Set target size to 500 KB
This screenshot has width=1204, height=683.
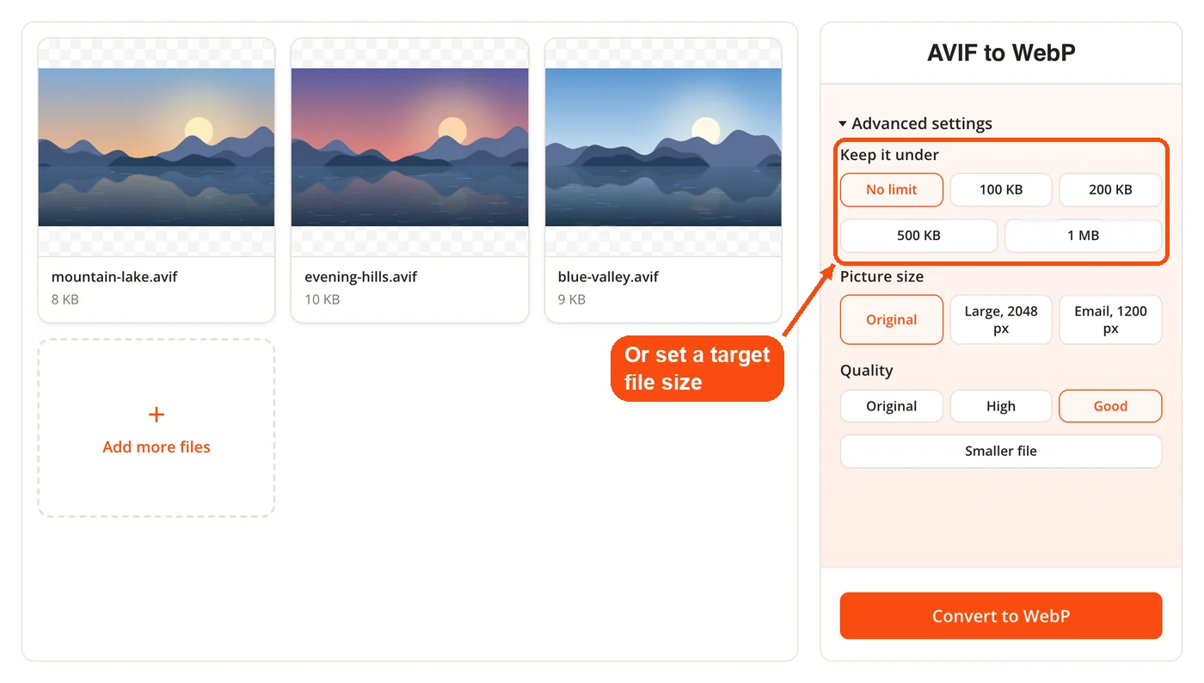click(918, 236)
